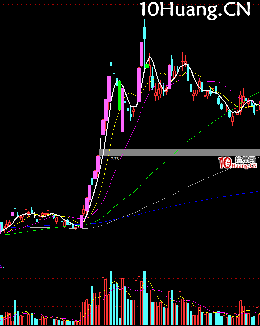Select the tall green candlestick
The height and width of the screenshot is (326, 260).
click(x=120, y=96)
